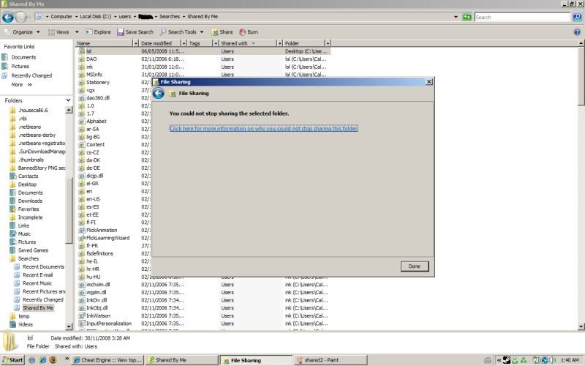The width and height of the screenshot is (585, 366).
Task: Open Firefox from the quick launch bar
Action: [53, 360]
